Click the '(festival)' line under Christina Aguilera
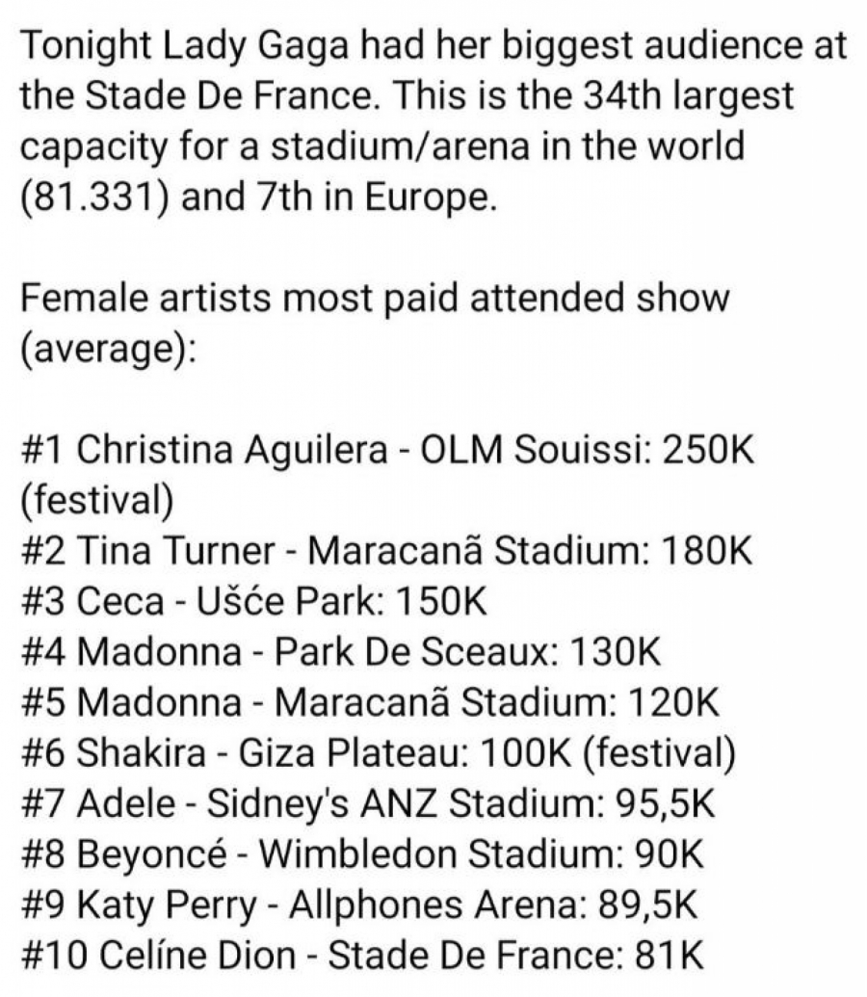Image resolution: width=867 pixels, height=997 pixels. point(96,500)
